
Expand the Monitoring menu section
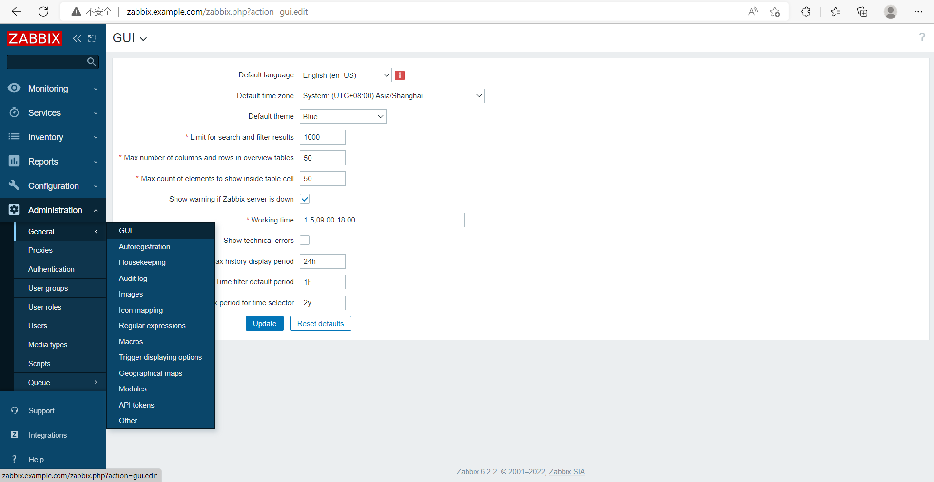(x=96, y=89)
